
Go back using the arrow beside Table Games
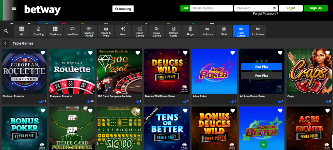coord(5,43)
